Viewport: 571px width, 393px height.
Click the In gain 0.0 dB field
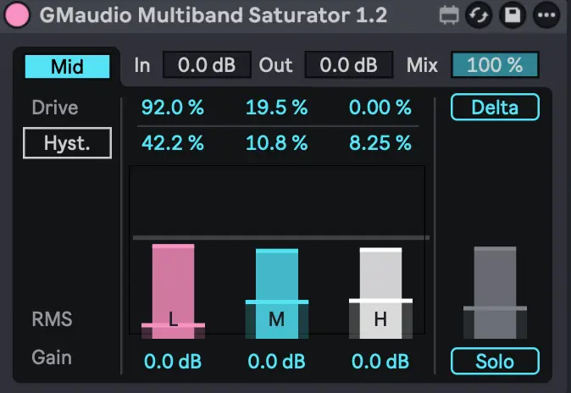(x=207, y=65)
